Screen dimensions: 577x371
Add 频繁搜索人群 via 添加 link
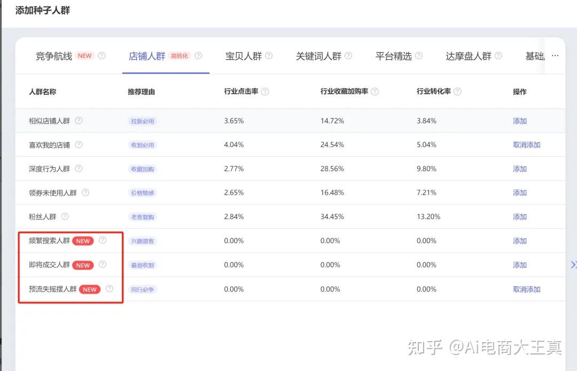tap(520, 241)
